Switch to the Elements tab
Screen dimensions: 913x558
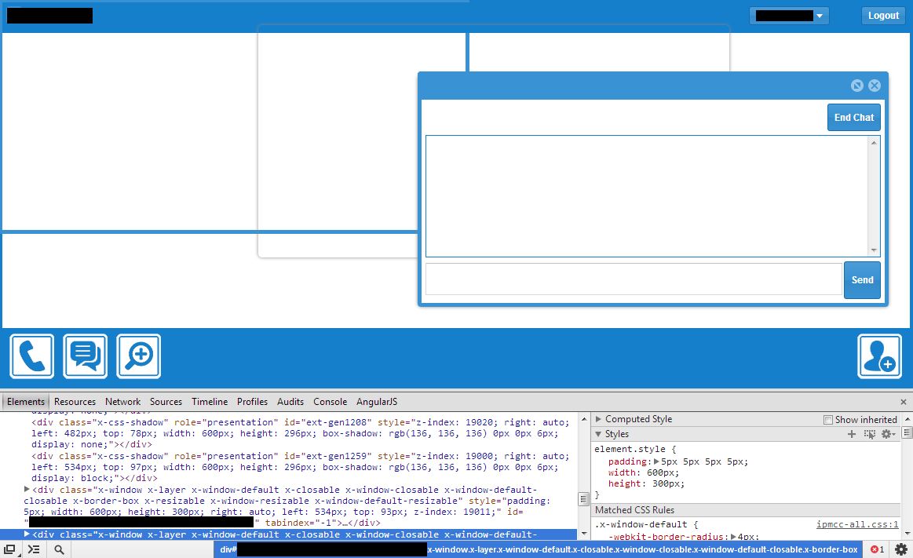coord(26,402)
